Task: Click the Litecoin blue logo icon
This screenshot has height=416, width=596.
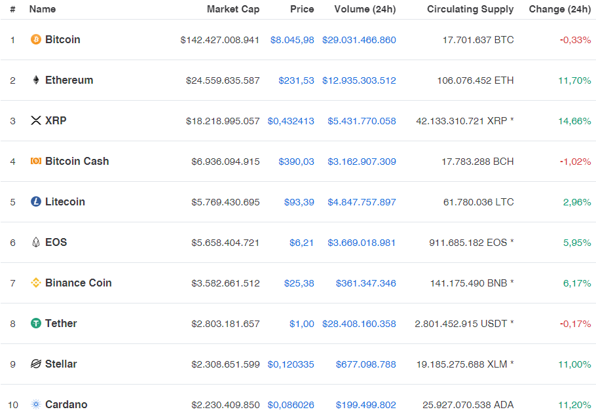Action: click(36, 201)
